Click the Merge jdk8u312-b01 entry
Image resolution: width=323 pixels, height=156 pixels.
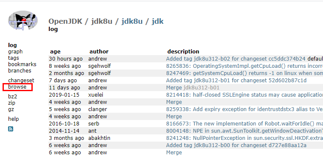(193, 88)
